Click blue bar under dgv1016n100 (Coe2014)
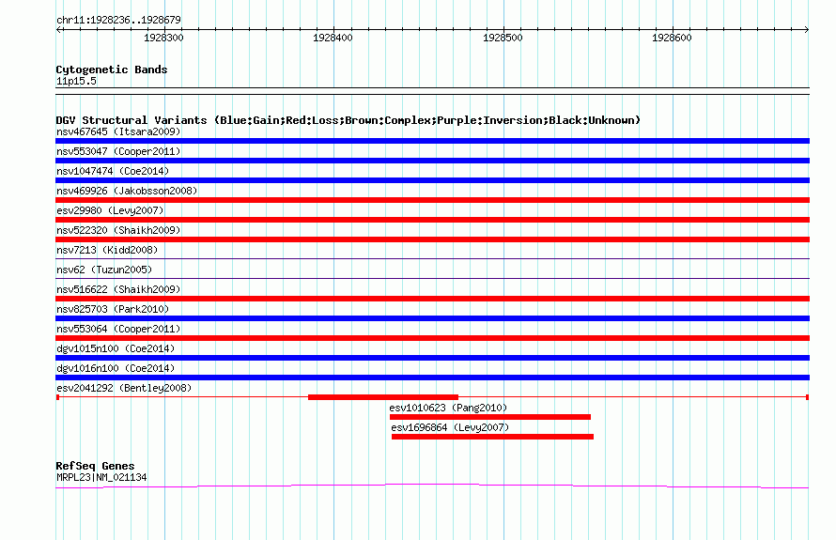 432,378
